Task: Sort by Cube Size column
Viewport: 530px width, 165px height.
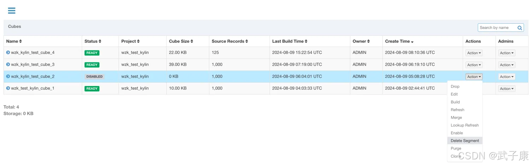Action: coord(181,41)
